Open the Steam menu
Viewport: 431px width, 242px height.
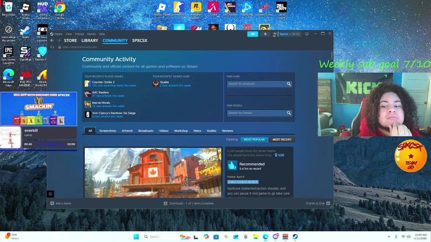[x=58, y=34]
